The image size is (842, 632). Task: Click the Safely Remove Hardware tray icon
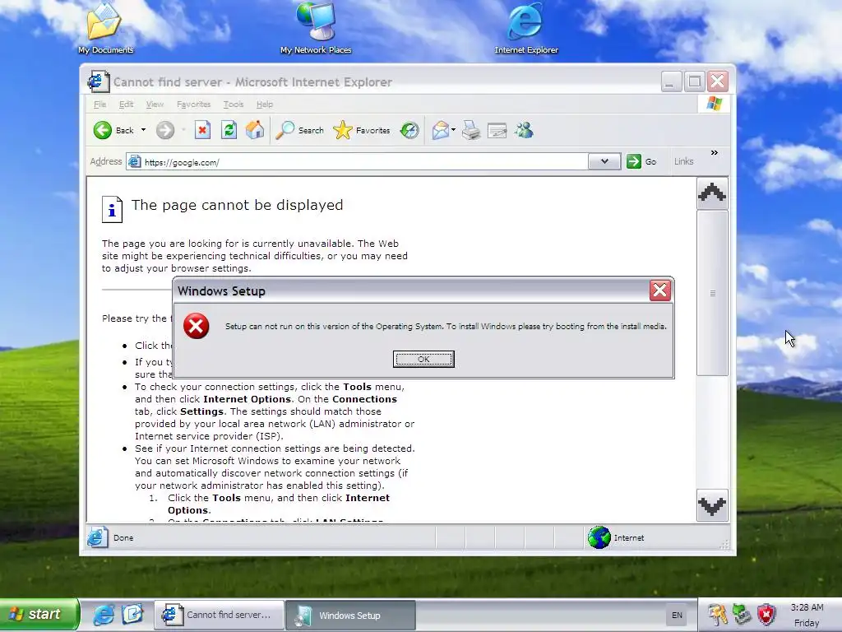coord(742,615)
